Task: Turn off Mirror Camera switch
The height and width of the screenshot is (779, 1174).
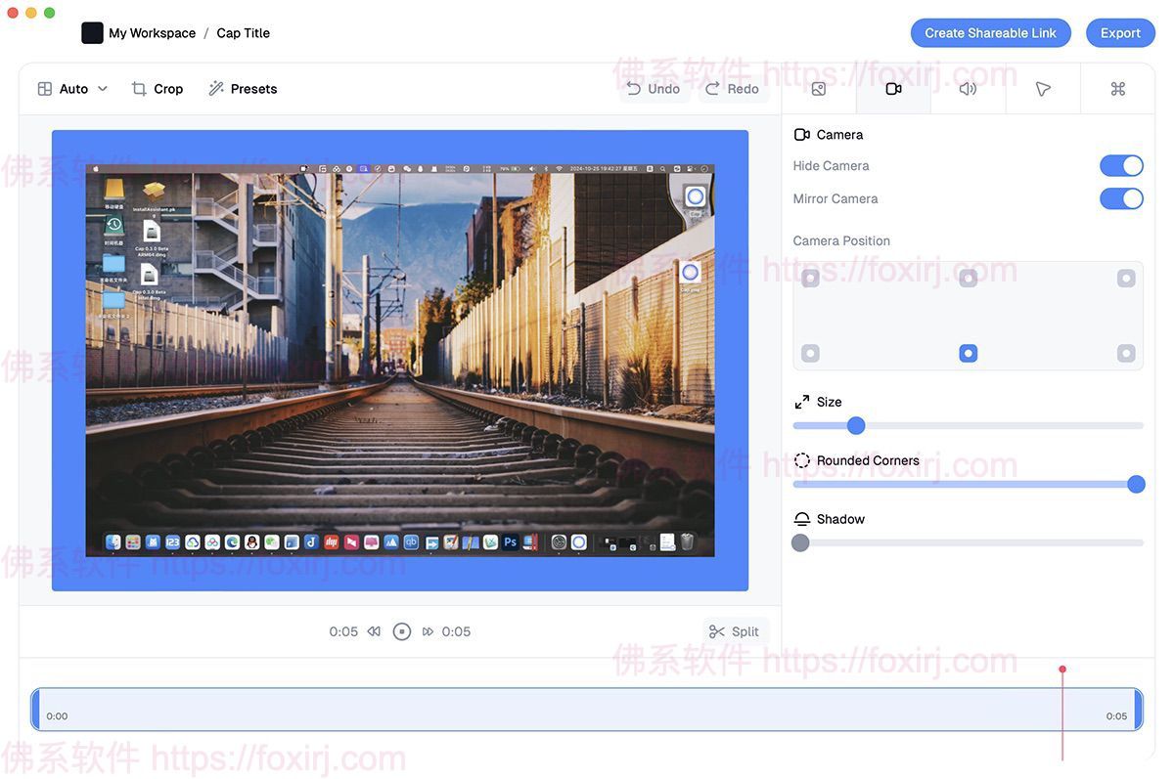Action: click(x=1121, y=199)
